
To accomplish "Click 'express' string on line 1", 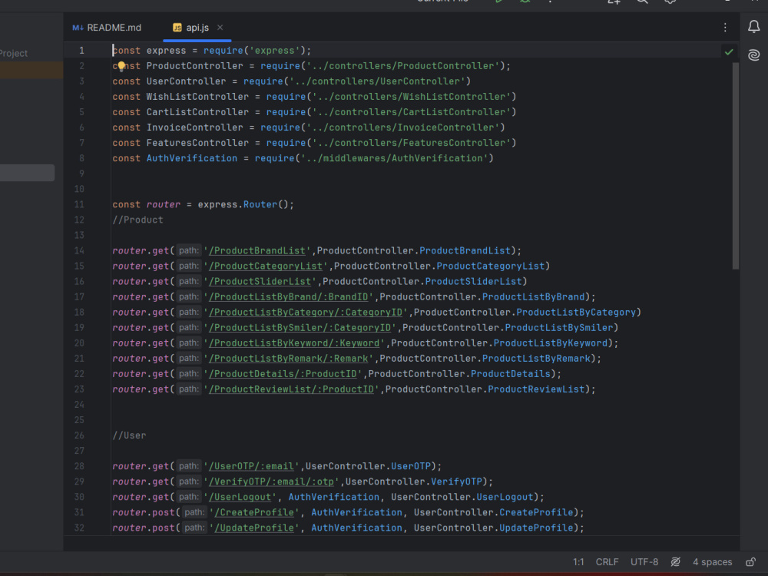I will (x=274, y=51).
